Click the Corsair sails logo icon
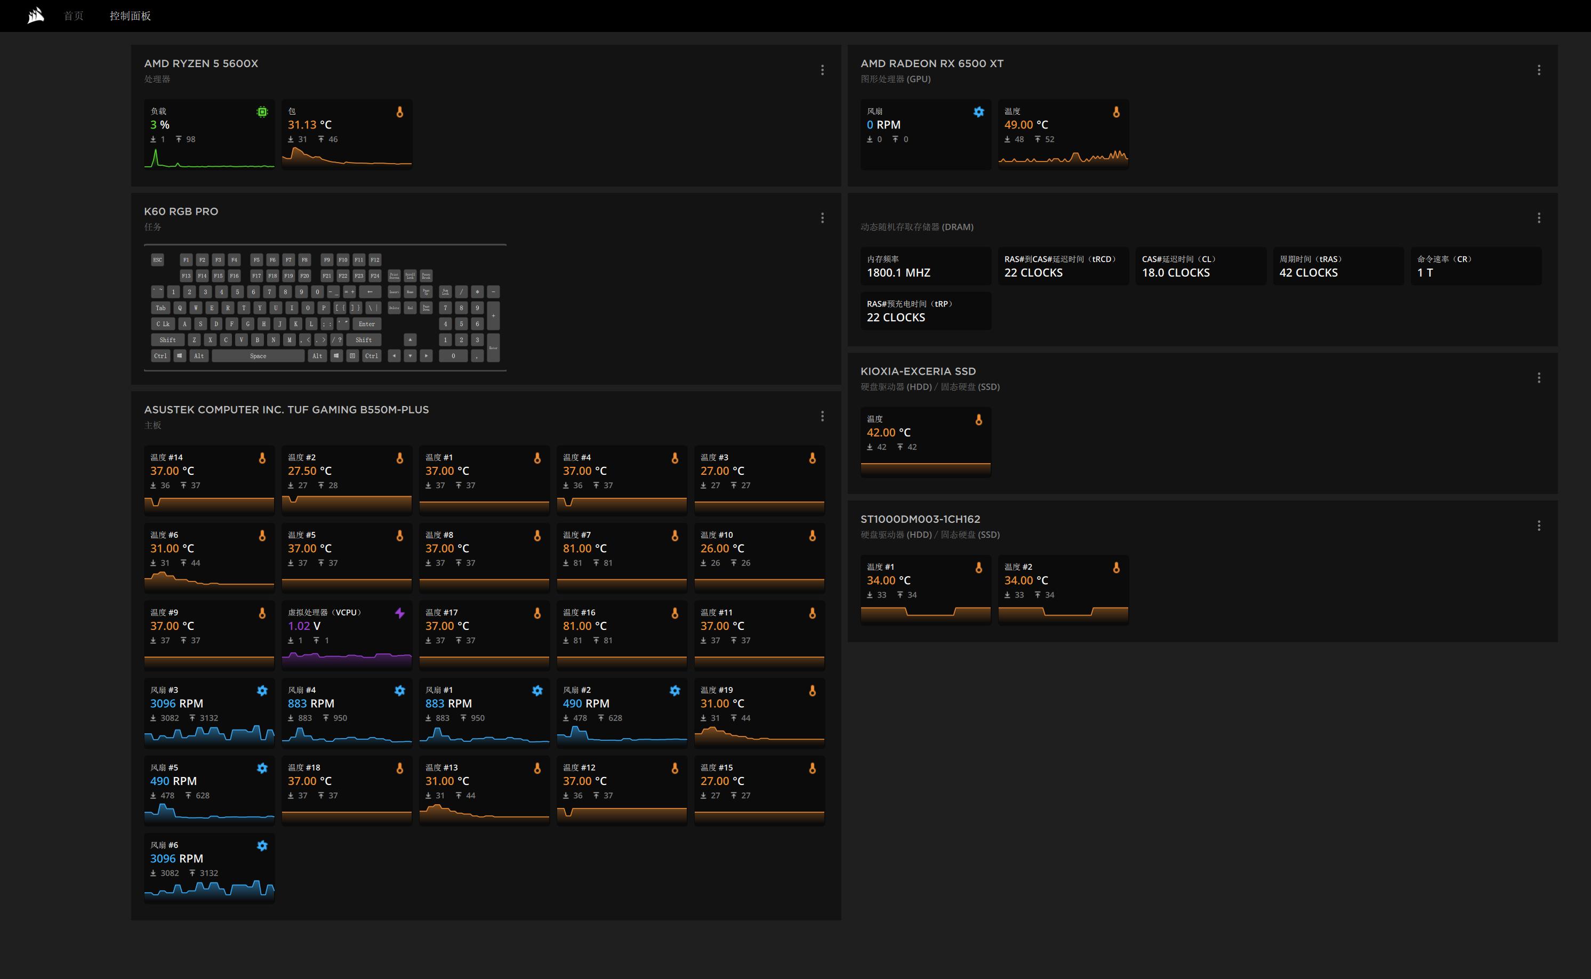This screenshot has height=979, width=1591. coord(36,15)
